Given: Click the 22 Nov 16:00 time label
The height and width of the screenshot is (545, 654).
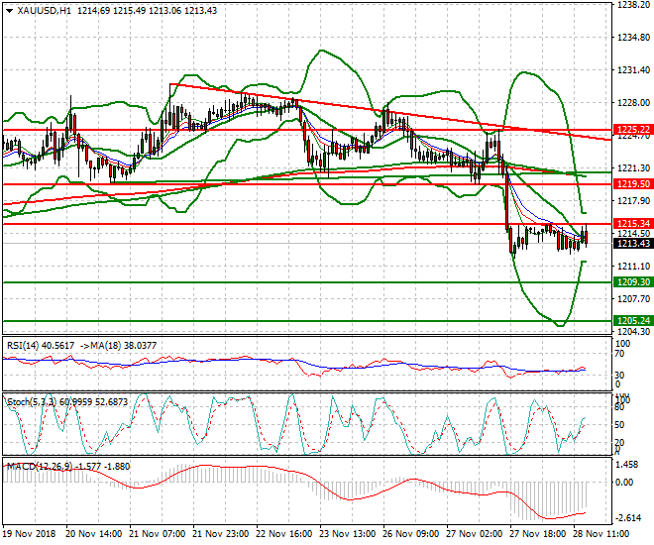Looking at the screenshot, I should click(284, 534).
